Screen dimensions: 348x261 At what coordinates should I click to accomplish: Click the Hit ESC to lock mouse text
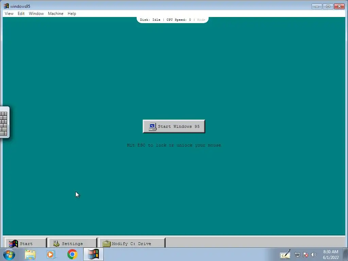tap(174, 145)
